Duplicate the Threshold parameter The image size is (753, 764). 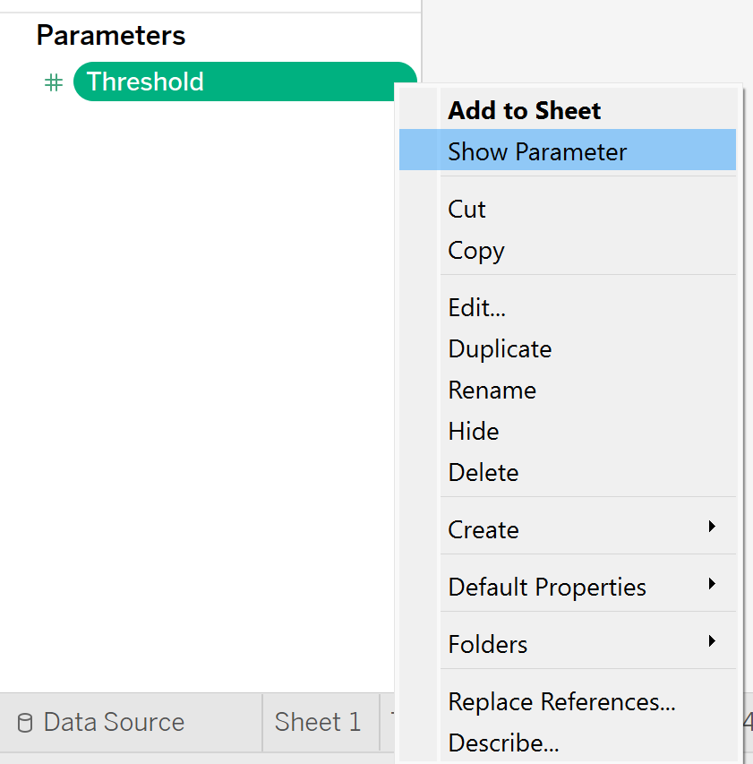pyautogui.click(x=500, y=349)
